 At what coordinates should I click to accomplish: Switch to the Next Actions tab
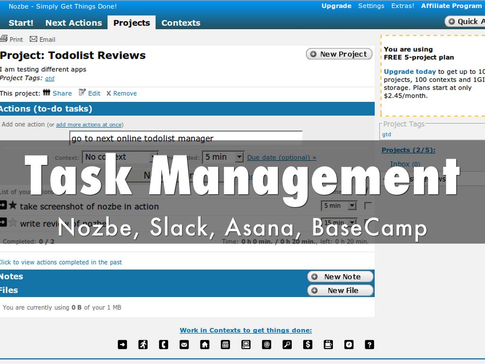(73, 23)
